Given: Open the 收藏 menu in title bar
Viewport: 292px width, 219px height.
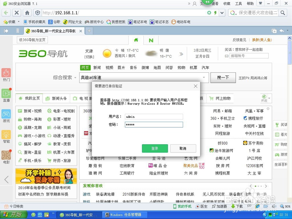Looking at the screenshot, I should coord(227,4).
